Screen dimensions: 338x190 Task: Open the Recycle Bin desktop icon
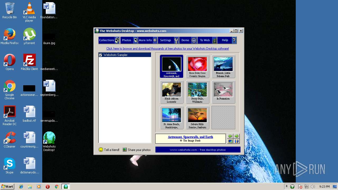[10, 11]
